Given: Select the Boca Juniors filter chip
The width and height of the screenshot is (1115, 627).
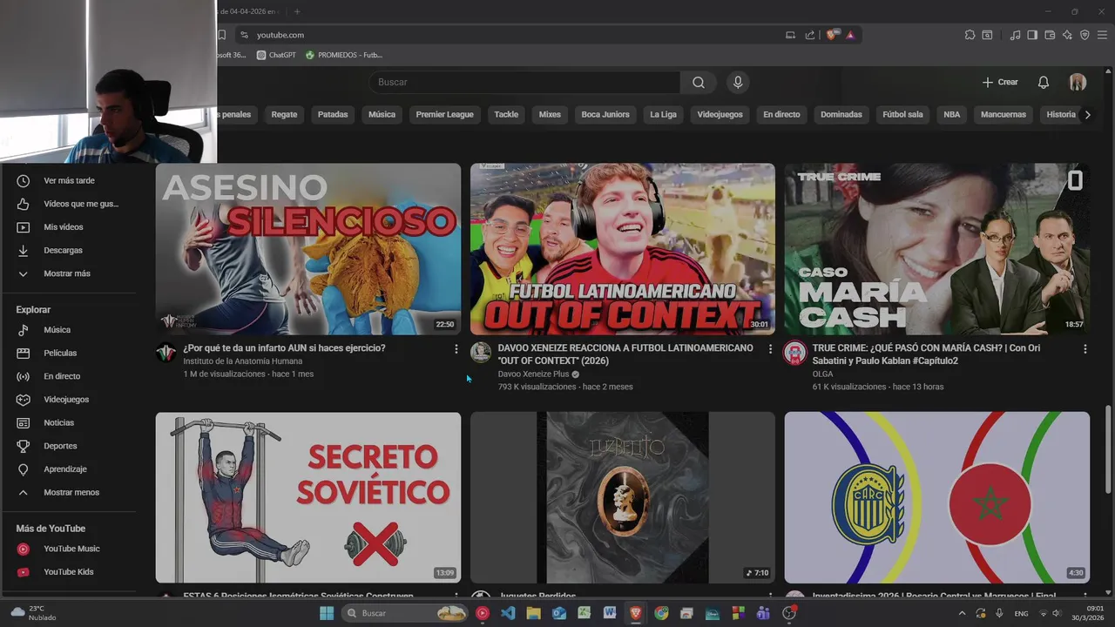Looking at the screenshot, I should pyautogui.click(x=605, y=114).
